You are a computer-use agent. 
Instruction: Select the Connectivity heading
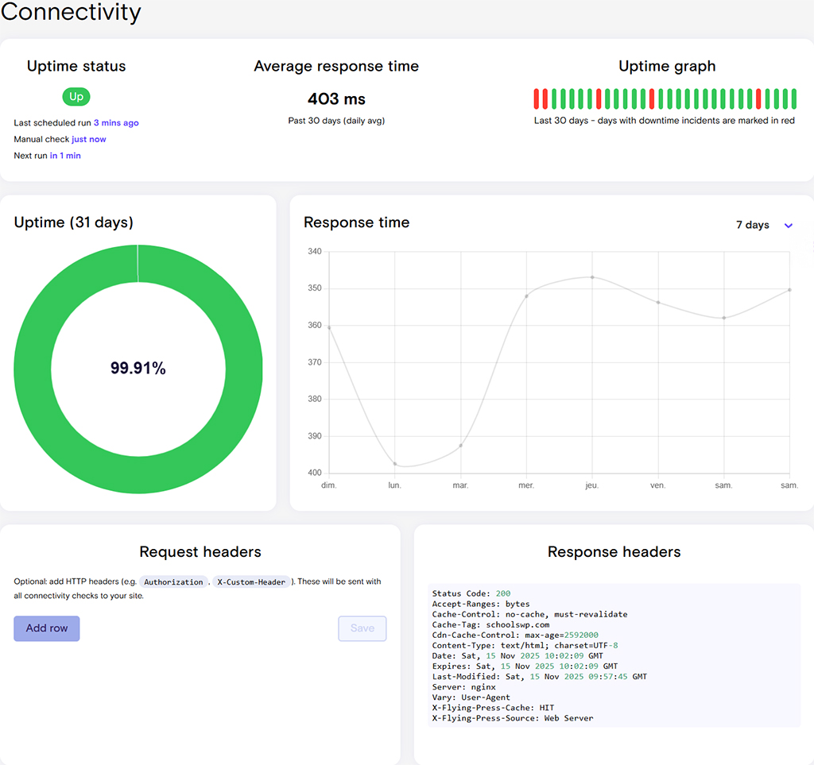point(71,13)
